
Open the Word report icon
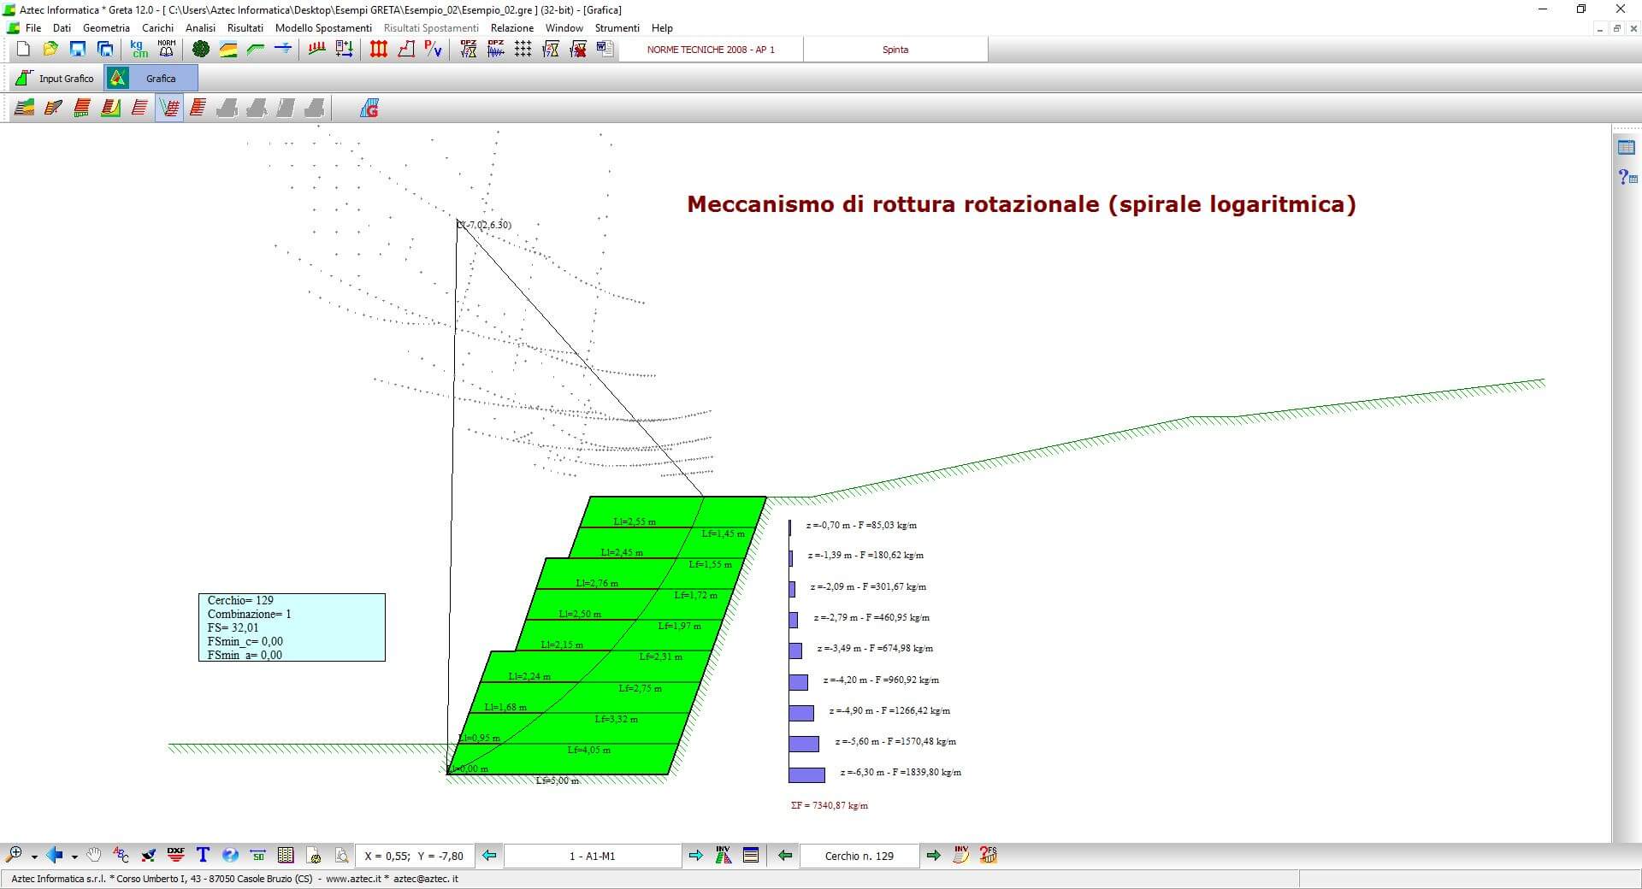(x=605, y=50)
